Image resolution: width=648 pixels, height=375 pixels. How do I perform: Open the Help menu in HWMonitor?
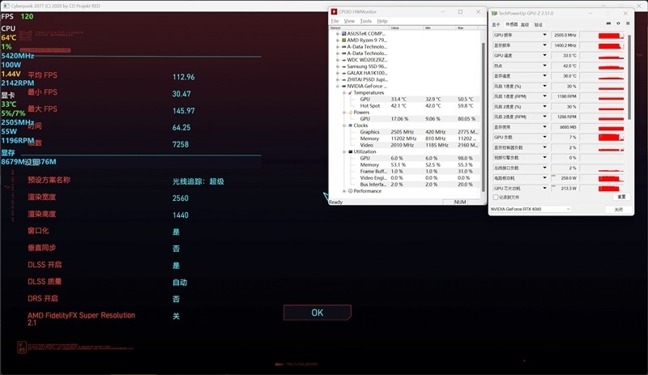click(x=382, y=21)
